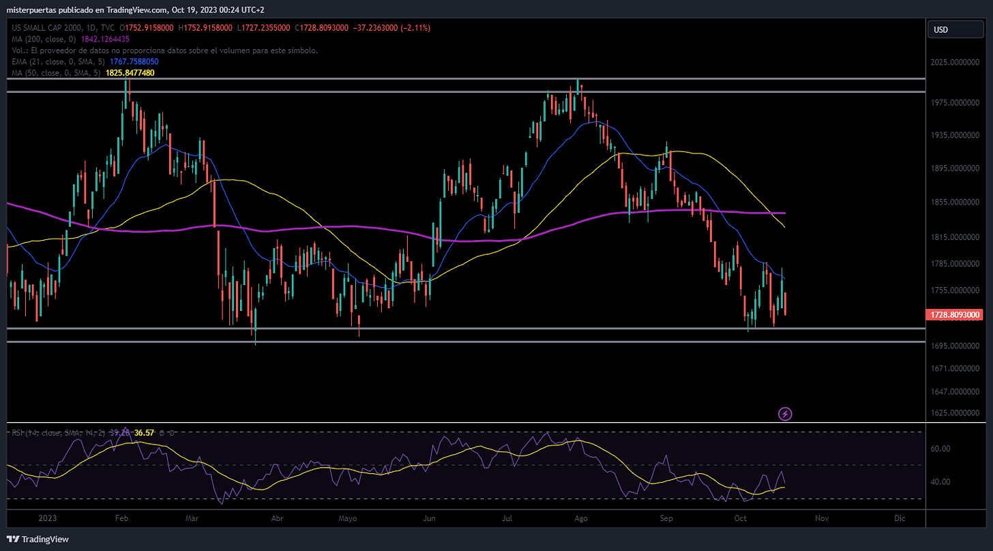
Task: Click the 1815.0000000 price axis label
Action: pyautogui.click(x=955, y=237)
